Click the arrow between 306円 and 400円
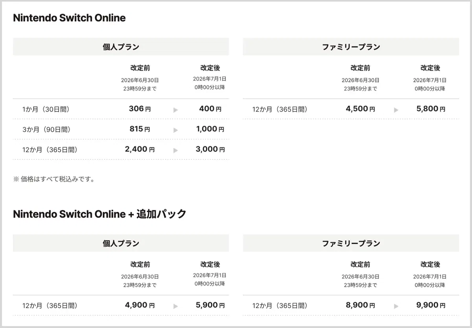 pyautogui.click(x=176, y=110)
